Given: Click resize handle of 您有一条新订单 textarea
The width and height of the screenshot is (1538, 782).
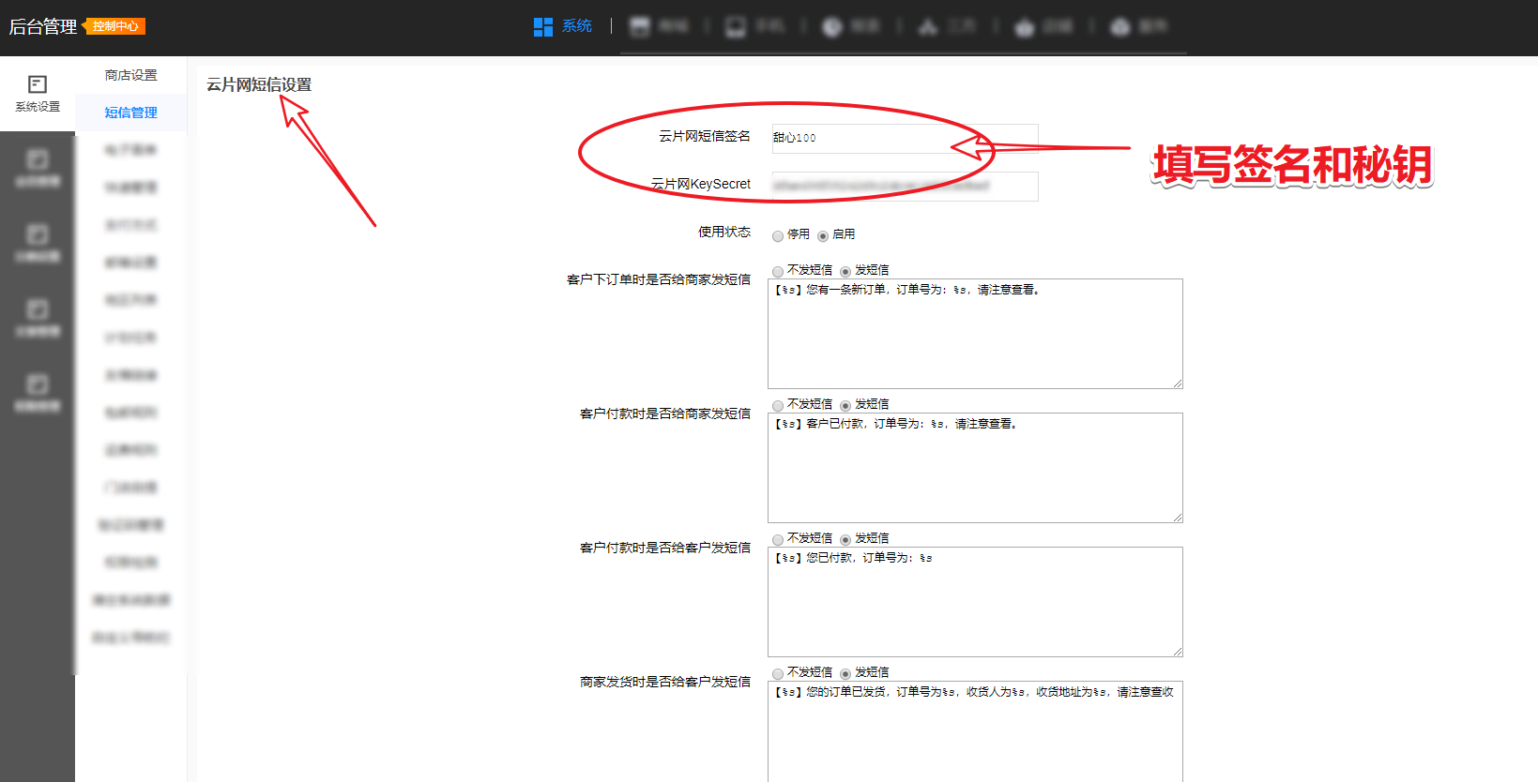Looking at the screenshot, I should pos(1178,383).
